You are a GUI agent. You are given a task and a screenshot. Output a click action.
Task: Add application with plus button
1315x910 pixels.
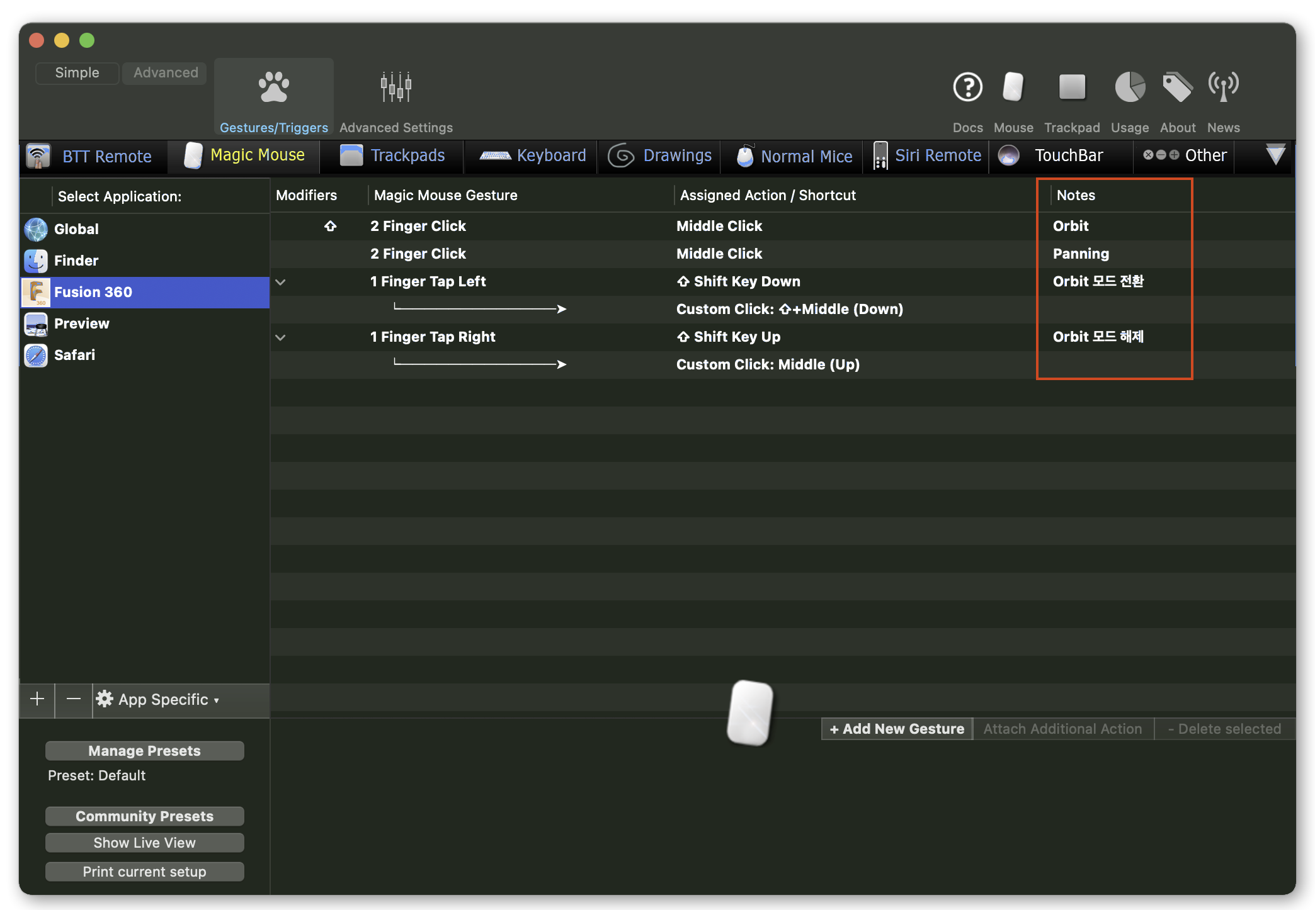(37, 700)
